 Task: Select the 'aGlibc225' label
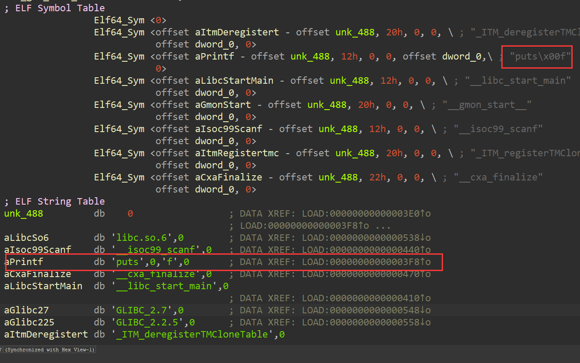29,322
